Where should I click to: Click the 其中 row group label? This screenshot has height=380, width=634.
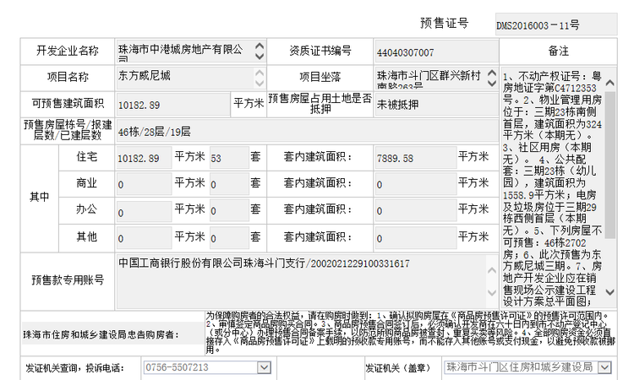click(39, 197)
